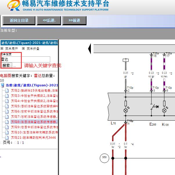Select highlighted 页码8:左后泊车雷达系统传感器 entry

34,122
